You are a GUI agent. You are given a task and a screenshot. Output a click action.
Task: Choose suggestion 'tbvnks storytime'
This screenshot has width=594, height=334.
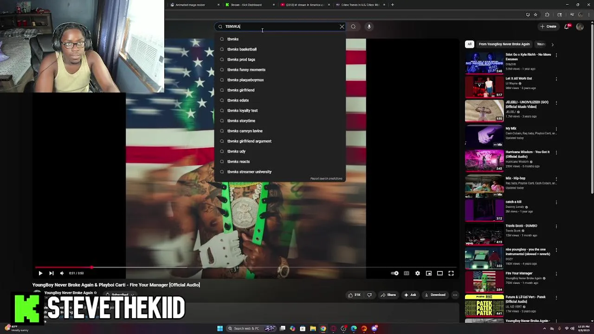point(280,121)
